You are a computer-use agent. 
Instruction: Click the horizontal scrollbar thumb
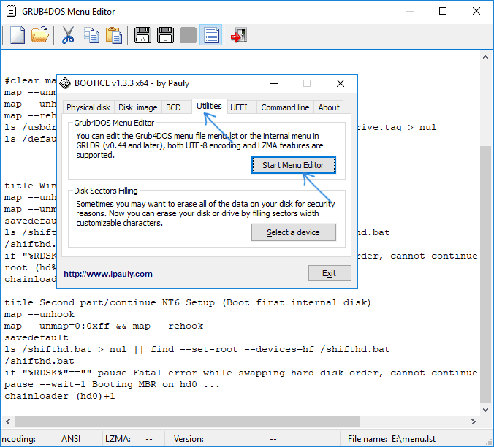[x=187, y=422]
